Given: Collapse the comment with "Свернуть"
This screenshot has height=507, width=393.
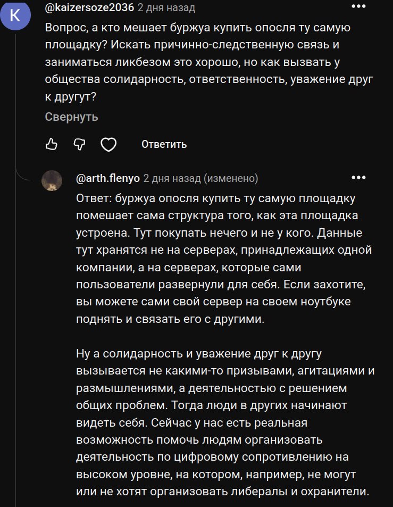Looking at the screenshot, I should pos(71,117).
